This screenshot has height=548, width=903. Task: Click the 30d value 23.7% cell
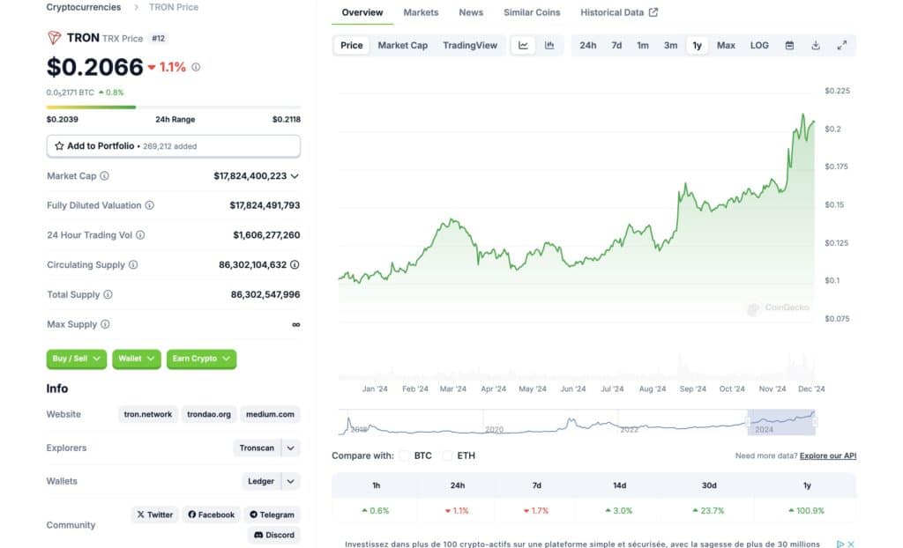pyautogui.click(x=709, y=511)
